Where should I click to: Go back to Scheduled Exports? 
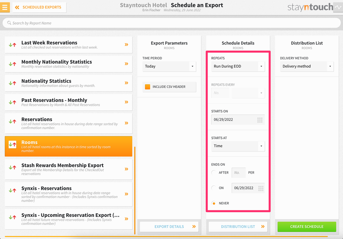point(40,7)
